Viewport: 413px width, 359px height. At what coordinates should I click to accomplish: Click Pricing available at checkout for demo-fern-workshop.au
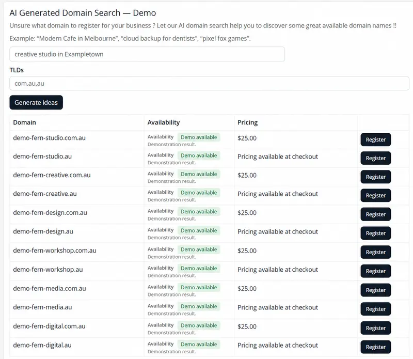(278, 270)
